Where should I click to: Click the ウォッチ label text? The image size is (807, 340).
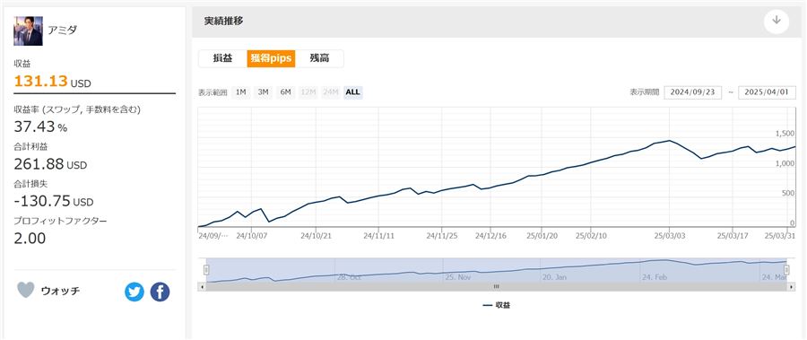point(60,291)
